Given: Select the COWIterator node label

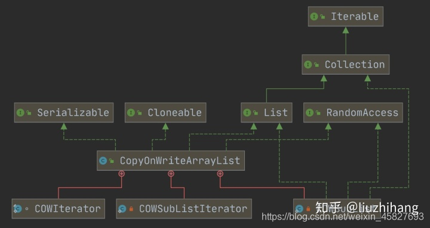Looking at the screenshot, I should tap(67, 209).
